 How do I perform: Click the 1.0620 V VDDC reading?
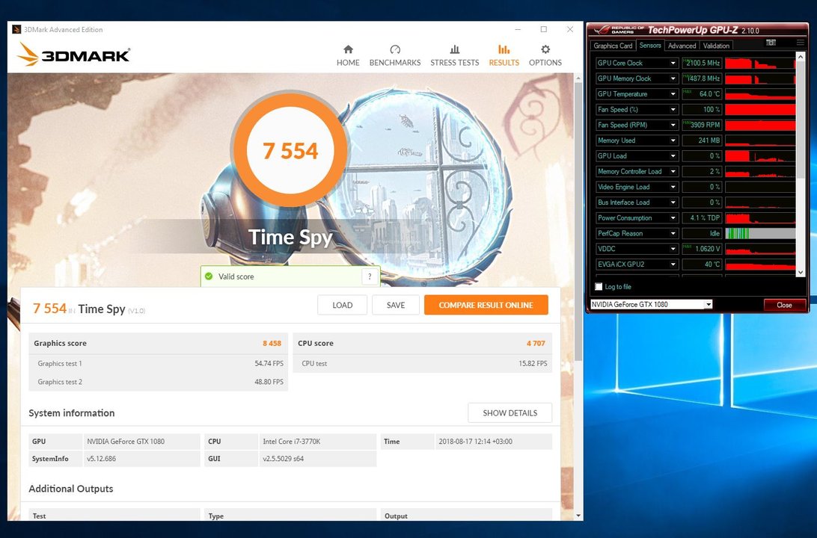[702, 249]
